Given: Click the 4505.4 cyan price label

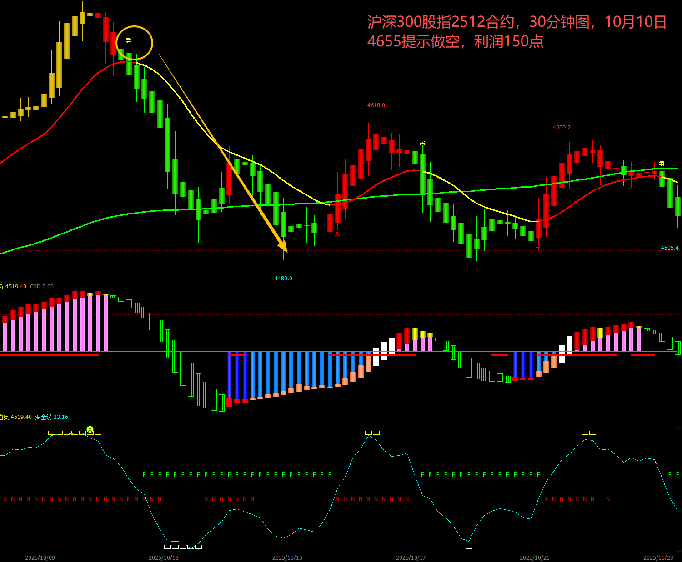Looking at the screenshot, I should [x=669, y=248].
